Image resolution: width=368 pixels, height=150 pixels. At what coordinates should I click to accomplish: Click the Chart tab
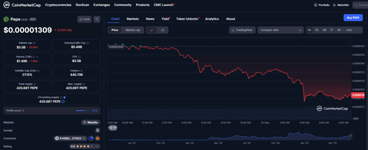pyautogui.click(x=115, y=19)
